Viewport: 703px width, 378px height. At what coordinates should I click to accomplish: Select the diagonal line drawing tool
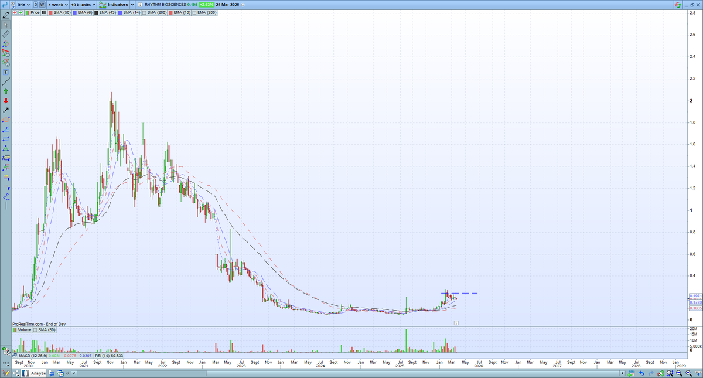tap(6, 81)
